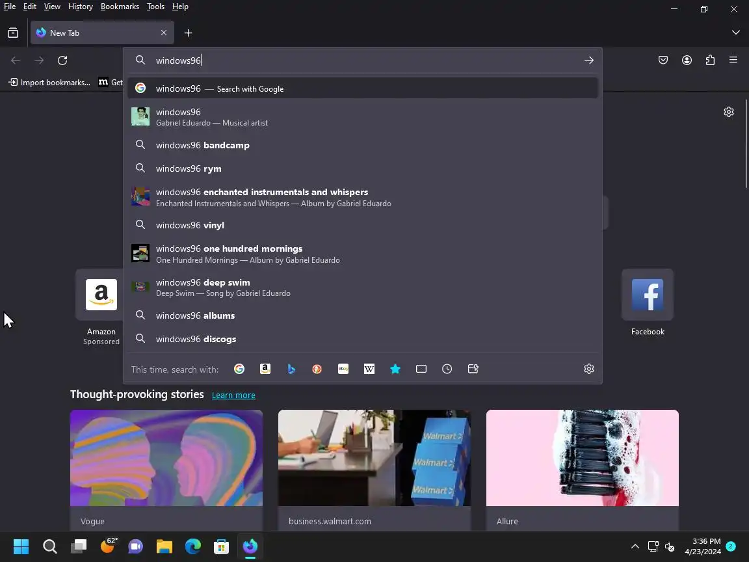This screenshot has width=749, height=562.
Task: Close the New Tab tab
Action: pyautogui.click(x=164, y=33)
